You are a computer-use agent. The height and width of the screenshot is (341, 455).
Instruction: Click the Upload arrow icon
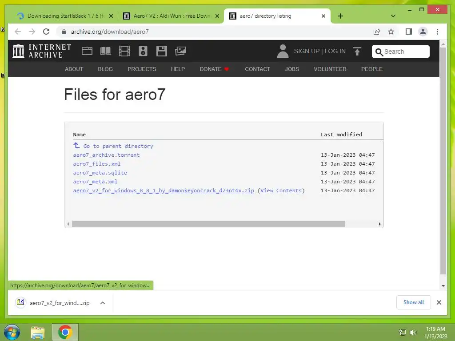(x=357, y=52)
